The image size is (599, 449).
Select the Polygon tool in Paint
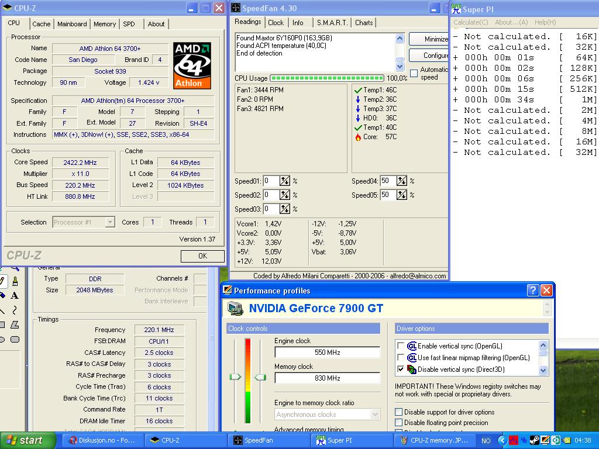pyautogui.click(x=15, y=324)
